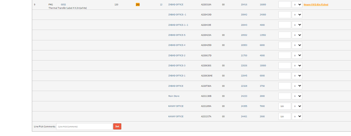Screen dimensions: 351x136
Task: Select lot number A220630AE
Action: [x=207, y=76]
